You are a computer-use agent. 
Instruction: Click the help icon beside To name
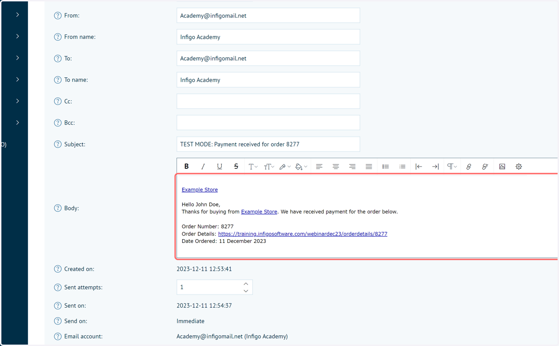[x=58, y=80]
